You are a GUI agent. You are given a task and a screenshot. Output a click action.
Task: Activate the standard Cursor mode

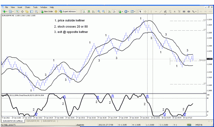tap(140, 12)
